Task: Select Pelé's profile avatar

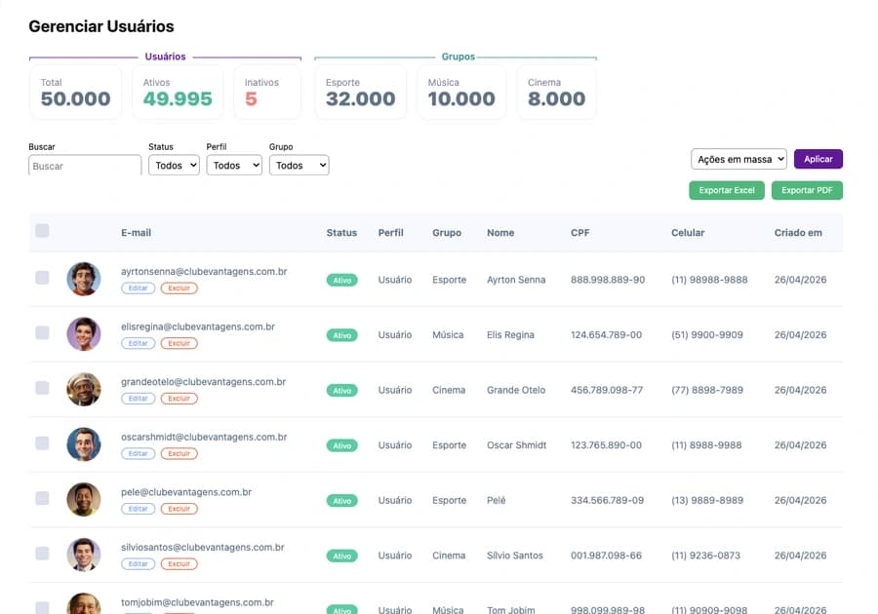Action: [84, 499]
